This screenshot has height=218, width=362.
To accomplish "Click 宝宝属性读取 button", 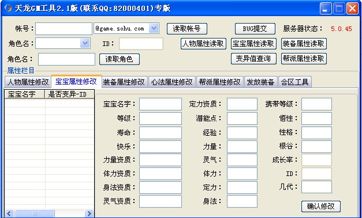I will (253, 44).
